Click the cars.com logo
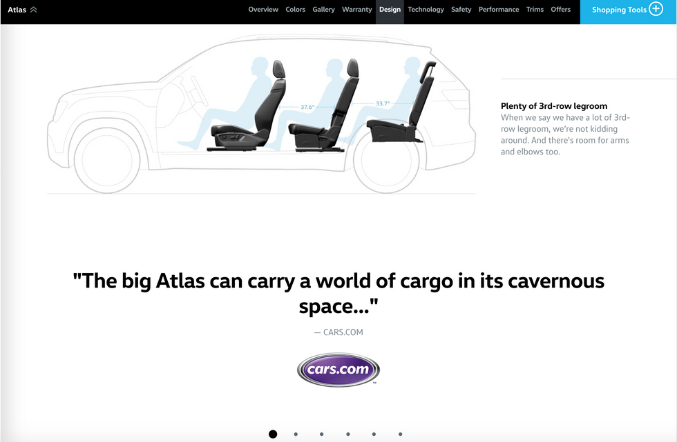 [x=338, y=370]
